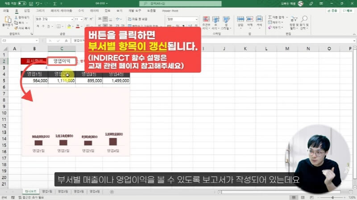Screen dimensions: 357x200
Task: Open the number format dropdown
Action: pos(196,19)
